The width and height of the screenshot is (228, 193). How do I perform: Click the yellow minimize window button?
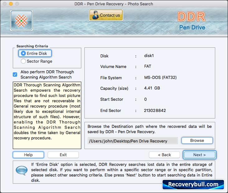(11, 4)
